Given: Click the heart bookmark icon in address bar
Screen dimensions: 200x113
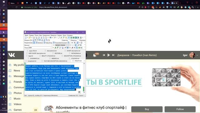Looking at the screenshot, I should [x=149, y=7].
